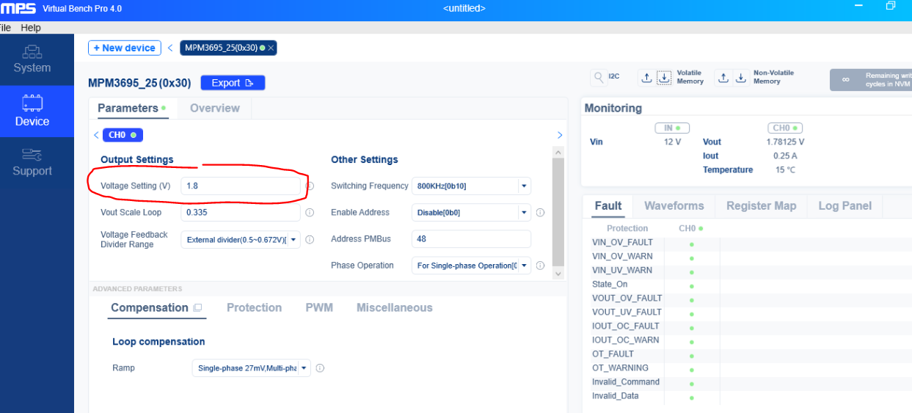912x413 pixels.
Task: Switch to the Waveforms tab
Action: (x=674, y=206)
